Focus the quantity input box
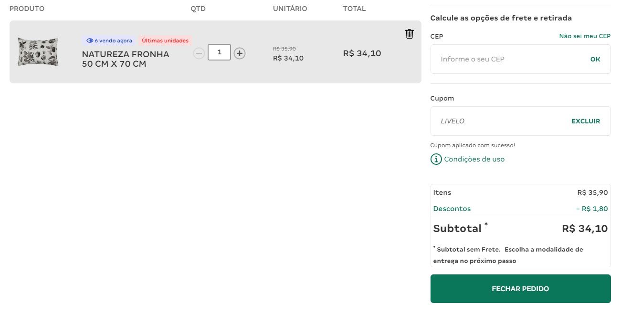Screen dimensions: 631x313 tap(219, 52)
